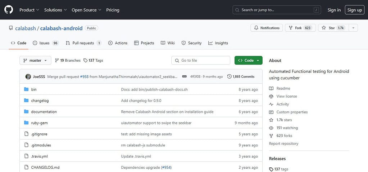The height and width of the screenshot is (172, 368).
Task: Click the Releases heading link
Action: point(277,159)
